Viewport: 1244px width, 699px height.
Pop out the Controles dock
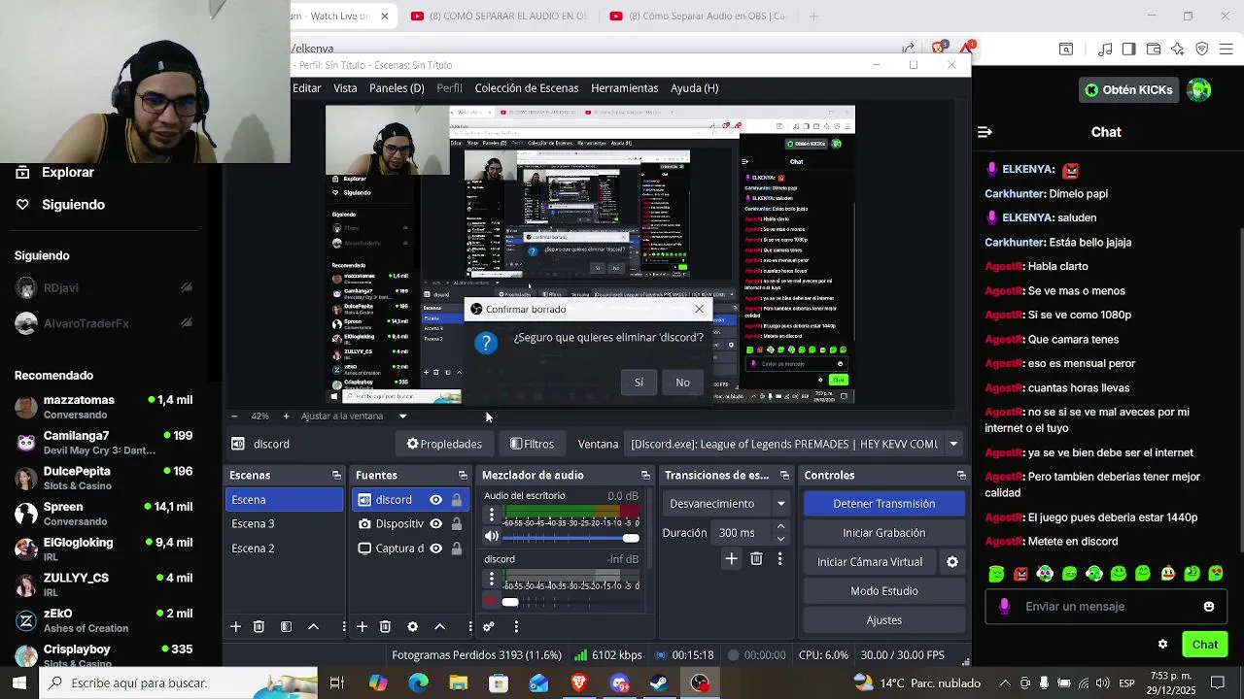click(x=961, y=476)
